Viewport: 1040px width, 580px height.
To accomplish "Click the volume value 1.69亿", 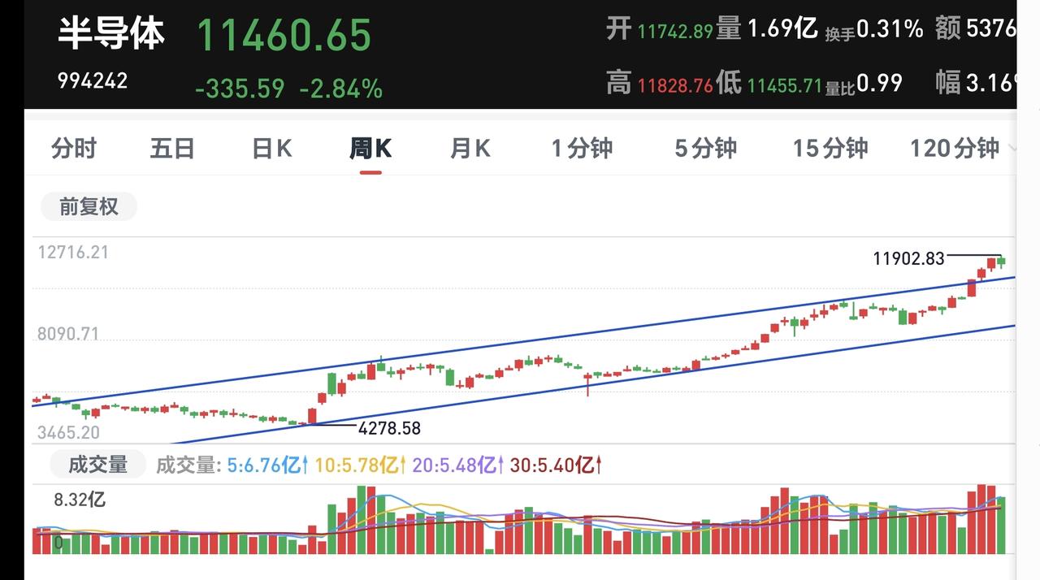I will click(x=782, y=29).
